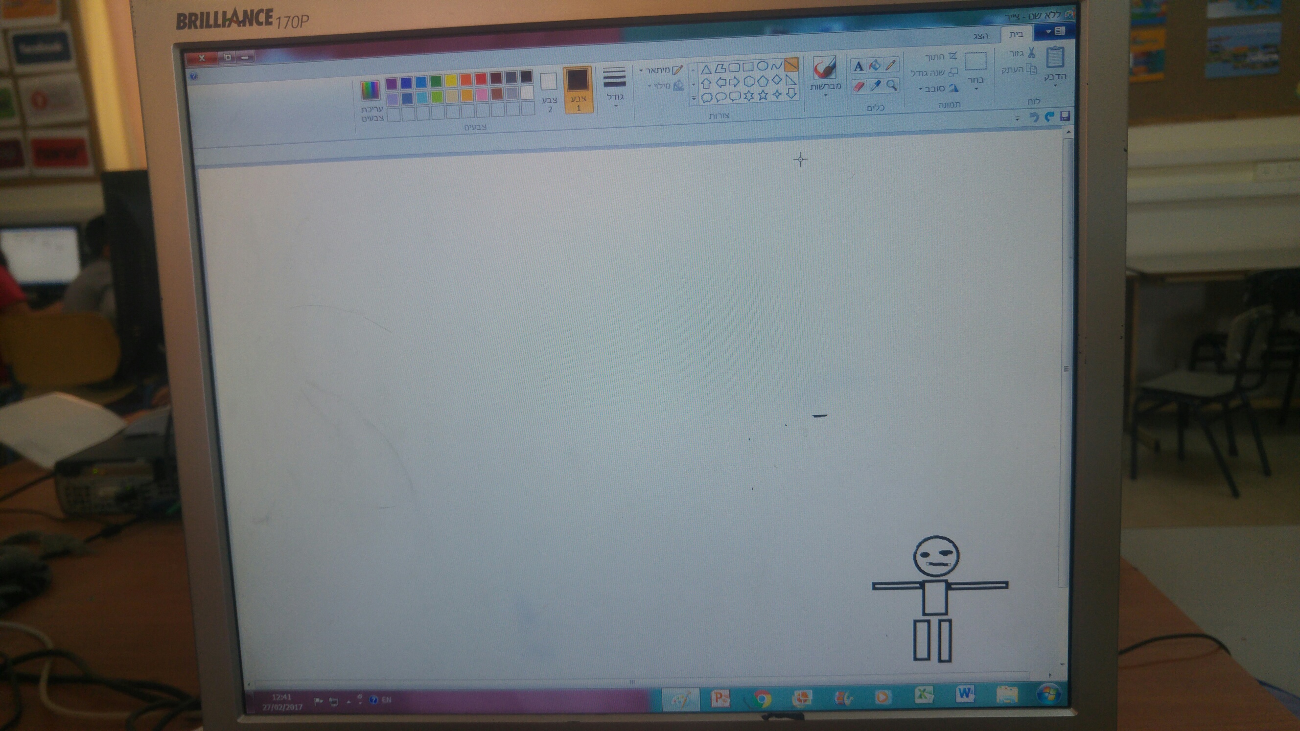Image resolution: width=1300 pixels, height=731 pixels.
Task: Click the Save icon in quick access toolbar
Action: point(1065,116)
